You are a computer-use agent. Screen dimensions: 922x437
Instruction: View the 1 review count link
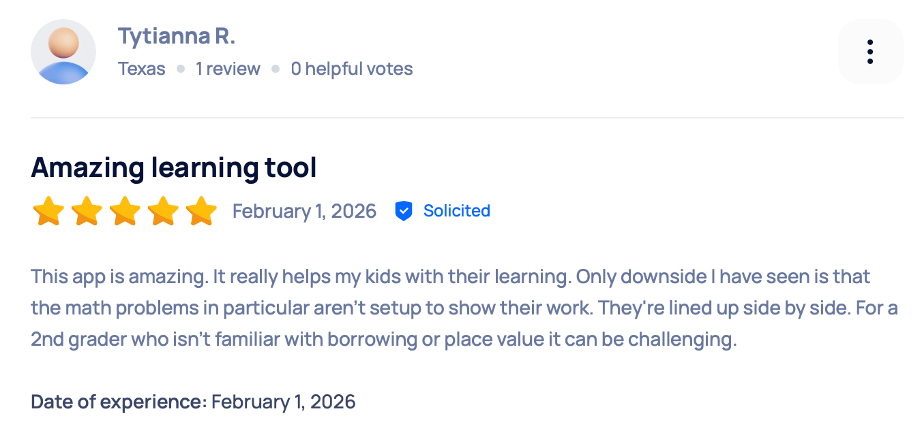[x=228, y=69]
